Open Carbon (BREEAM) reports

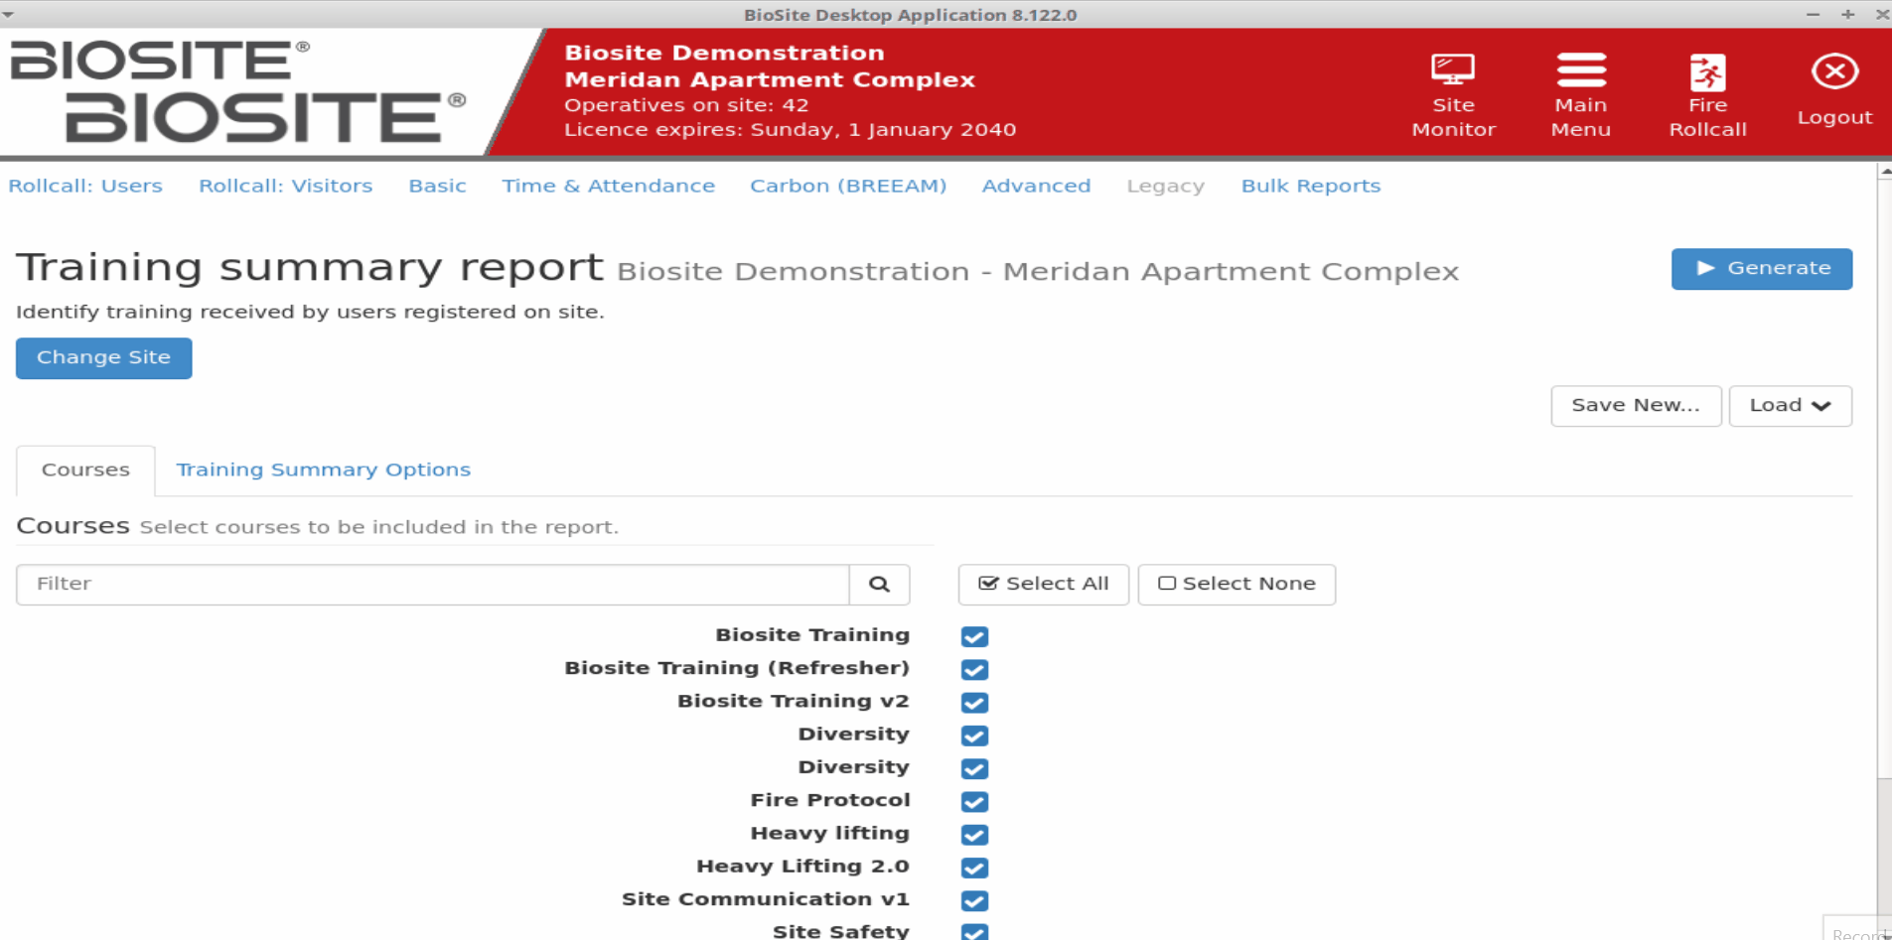848,186
